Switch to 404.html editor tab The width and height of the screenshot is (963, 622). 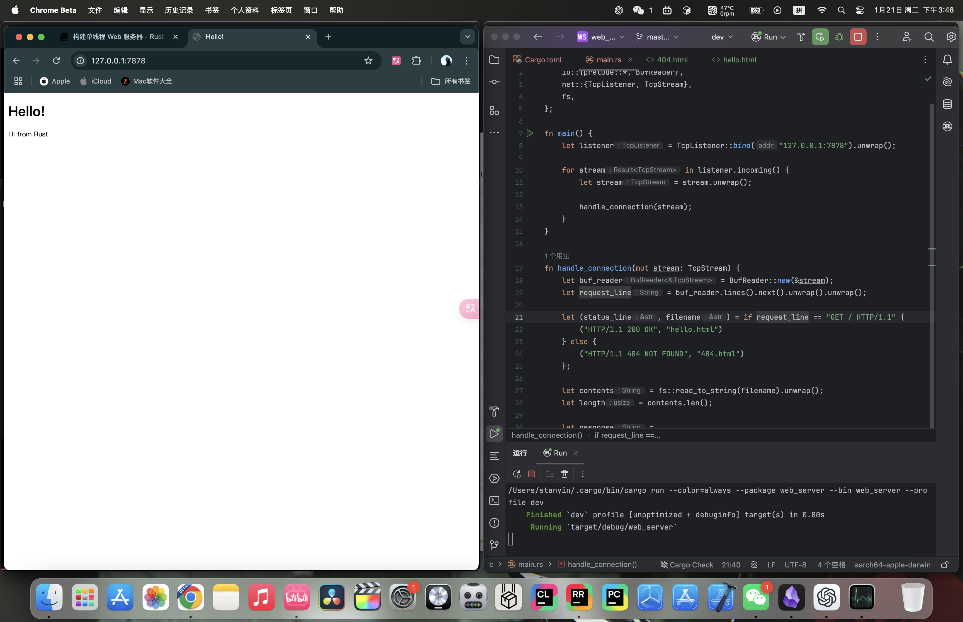click(x=667, y=60)
